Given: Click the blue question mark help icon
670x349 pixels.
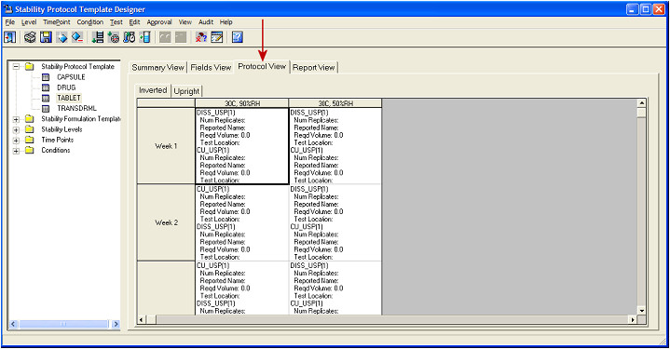Looking at the screenshot, I should [238, 37].
